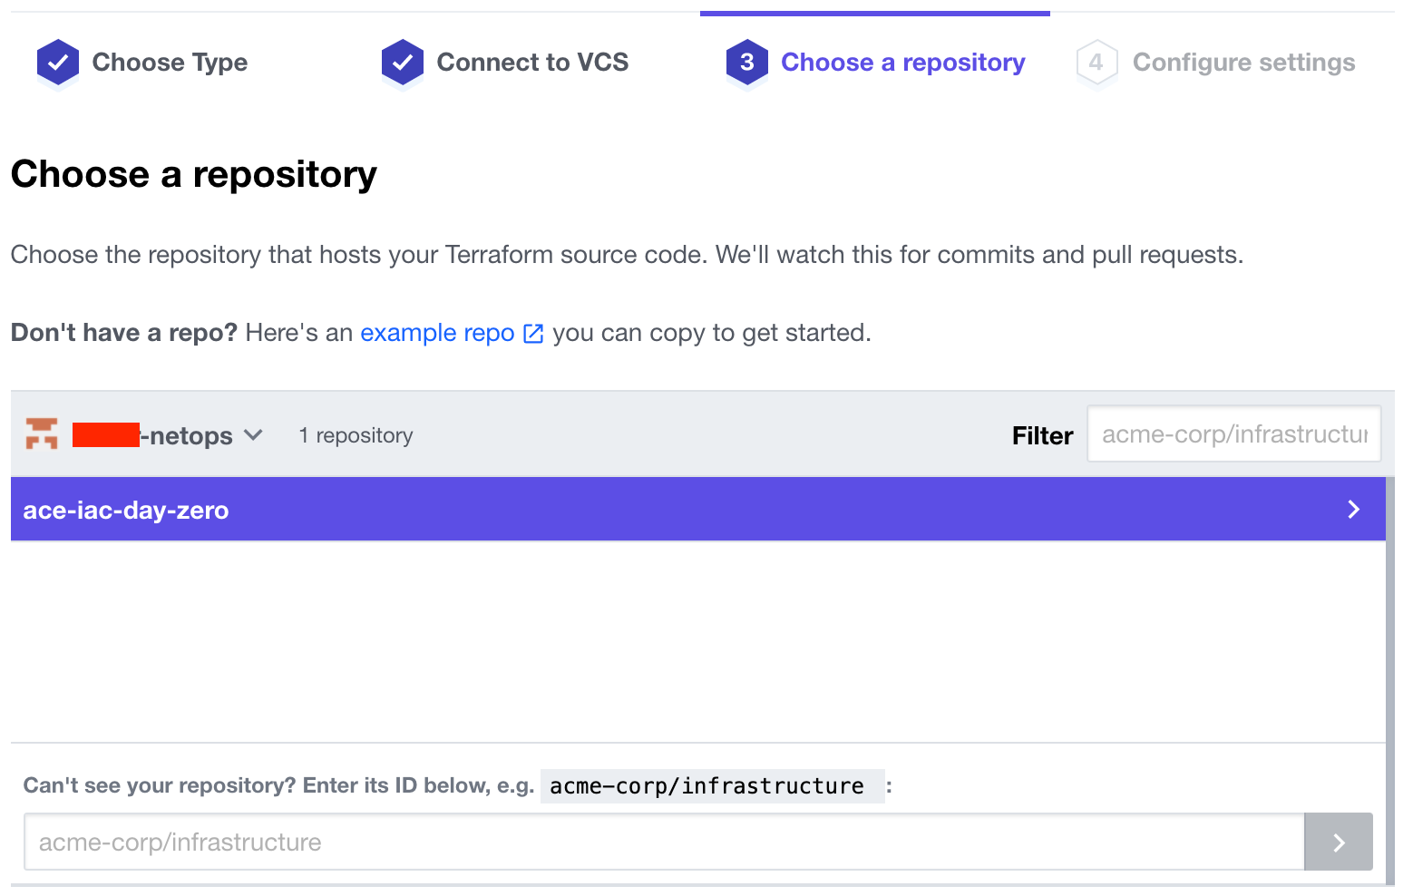1413x896 pixels.
Task: Click the repository list vertical scrollbar
Action: click(x=1390, y=680)
